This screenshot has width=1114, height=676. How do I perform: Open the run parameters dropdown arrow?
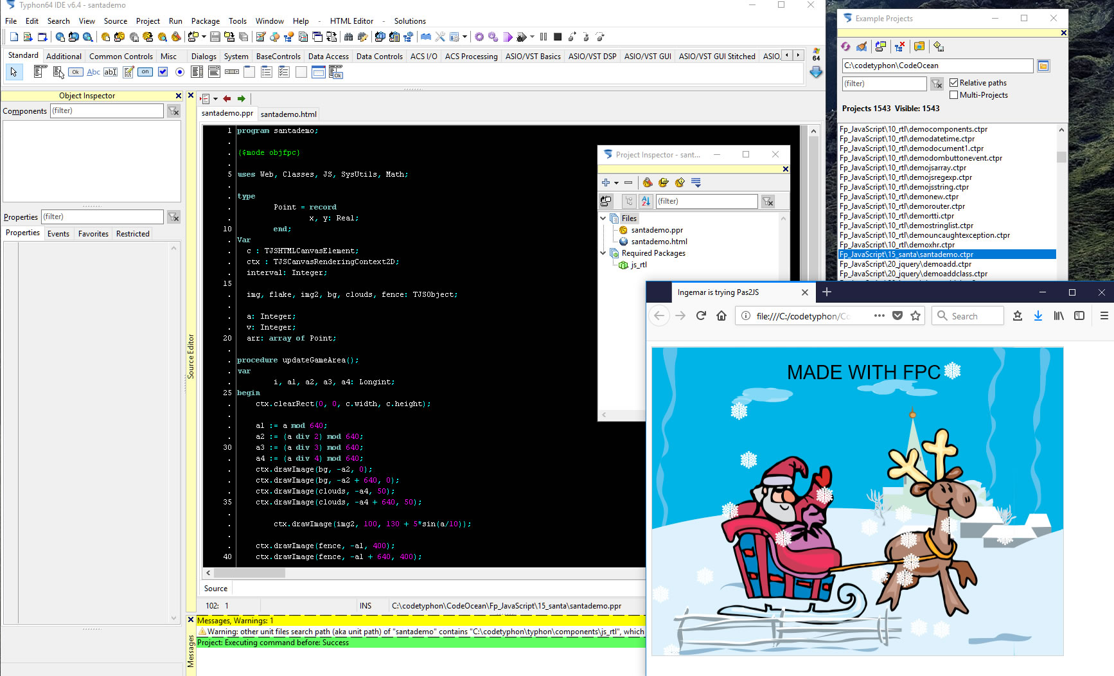pyautogui.click(x=532, y=37)
